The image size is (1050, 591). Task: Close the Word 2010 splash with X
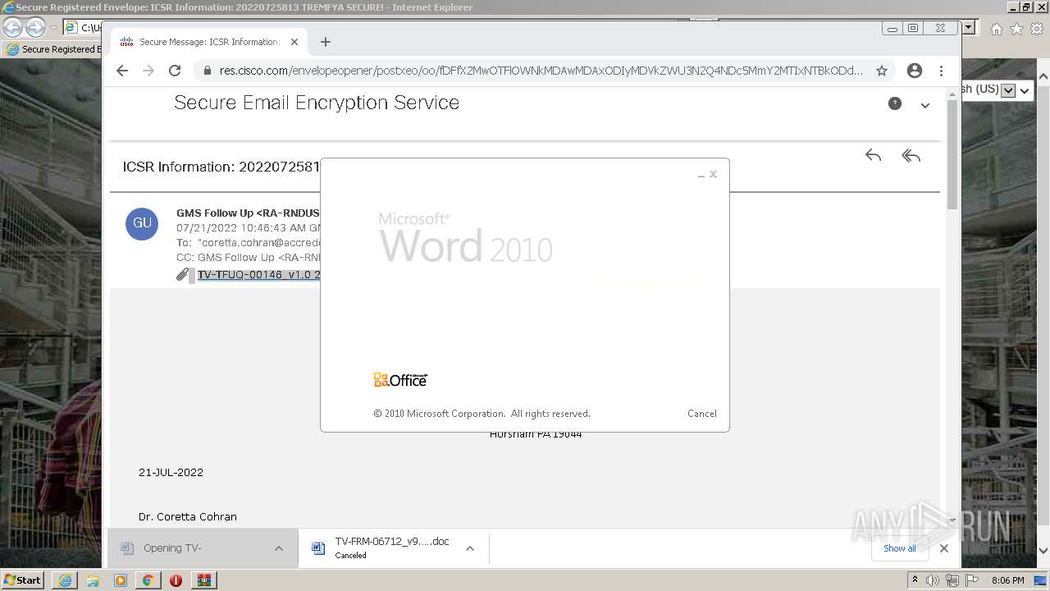click(714, 174)
